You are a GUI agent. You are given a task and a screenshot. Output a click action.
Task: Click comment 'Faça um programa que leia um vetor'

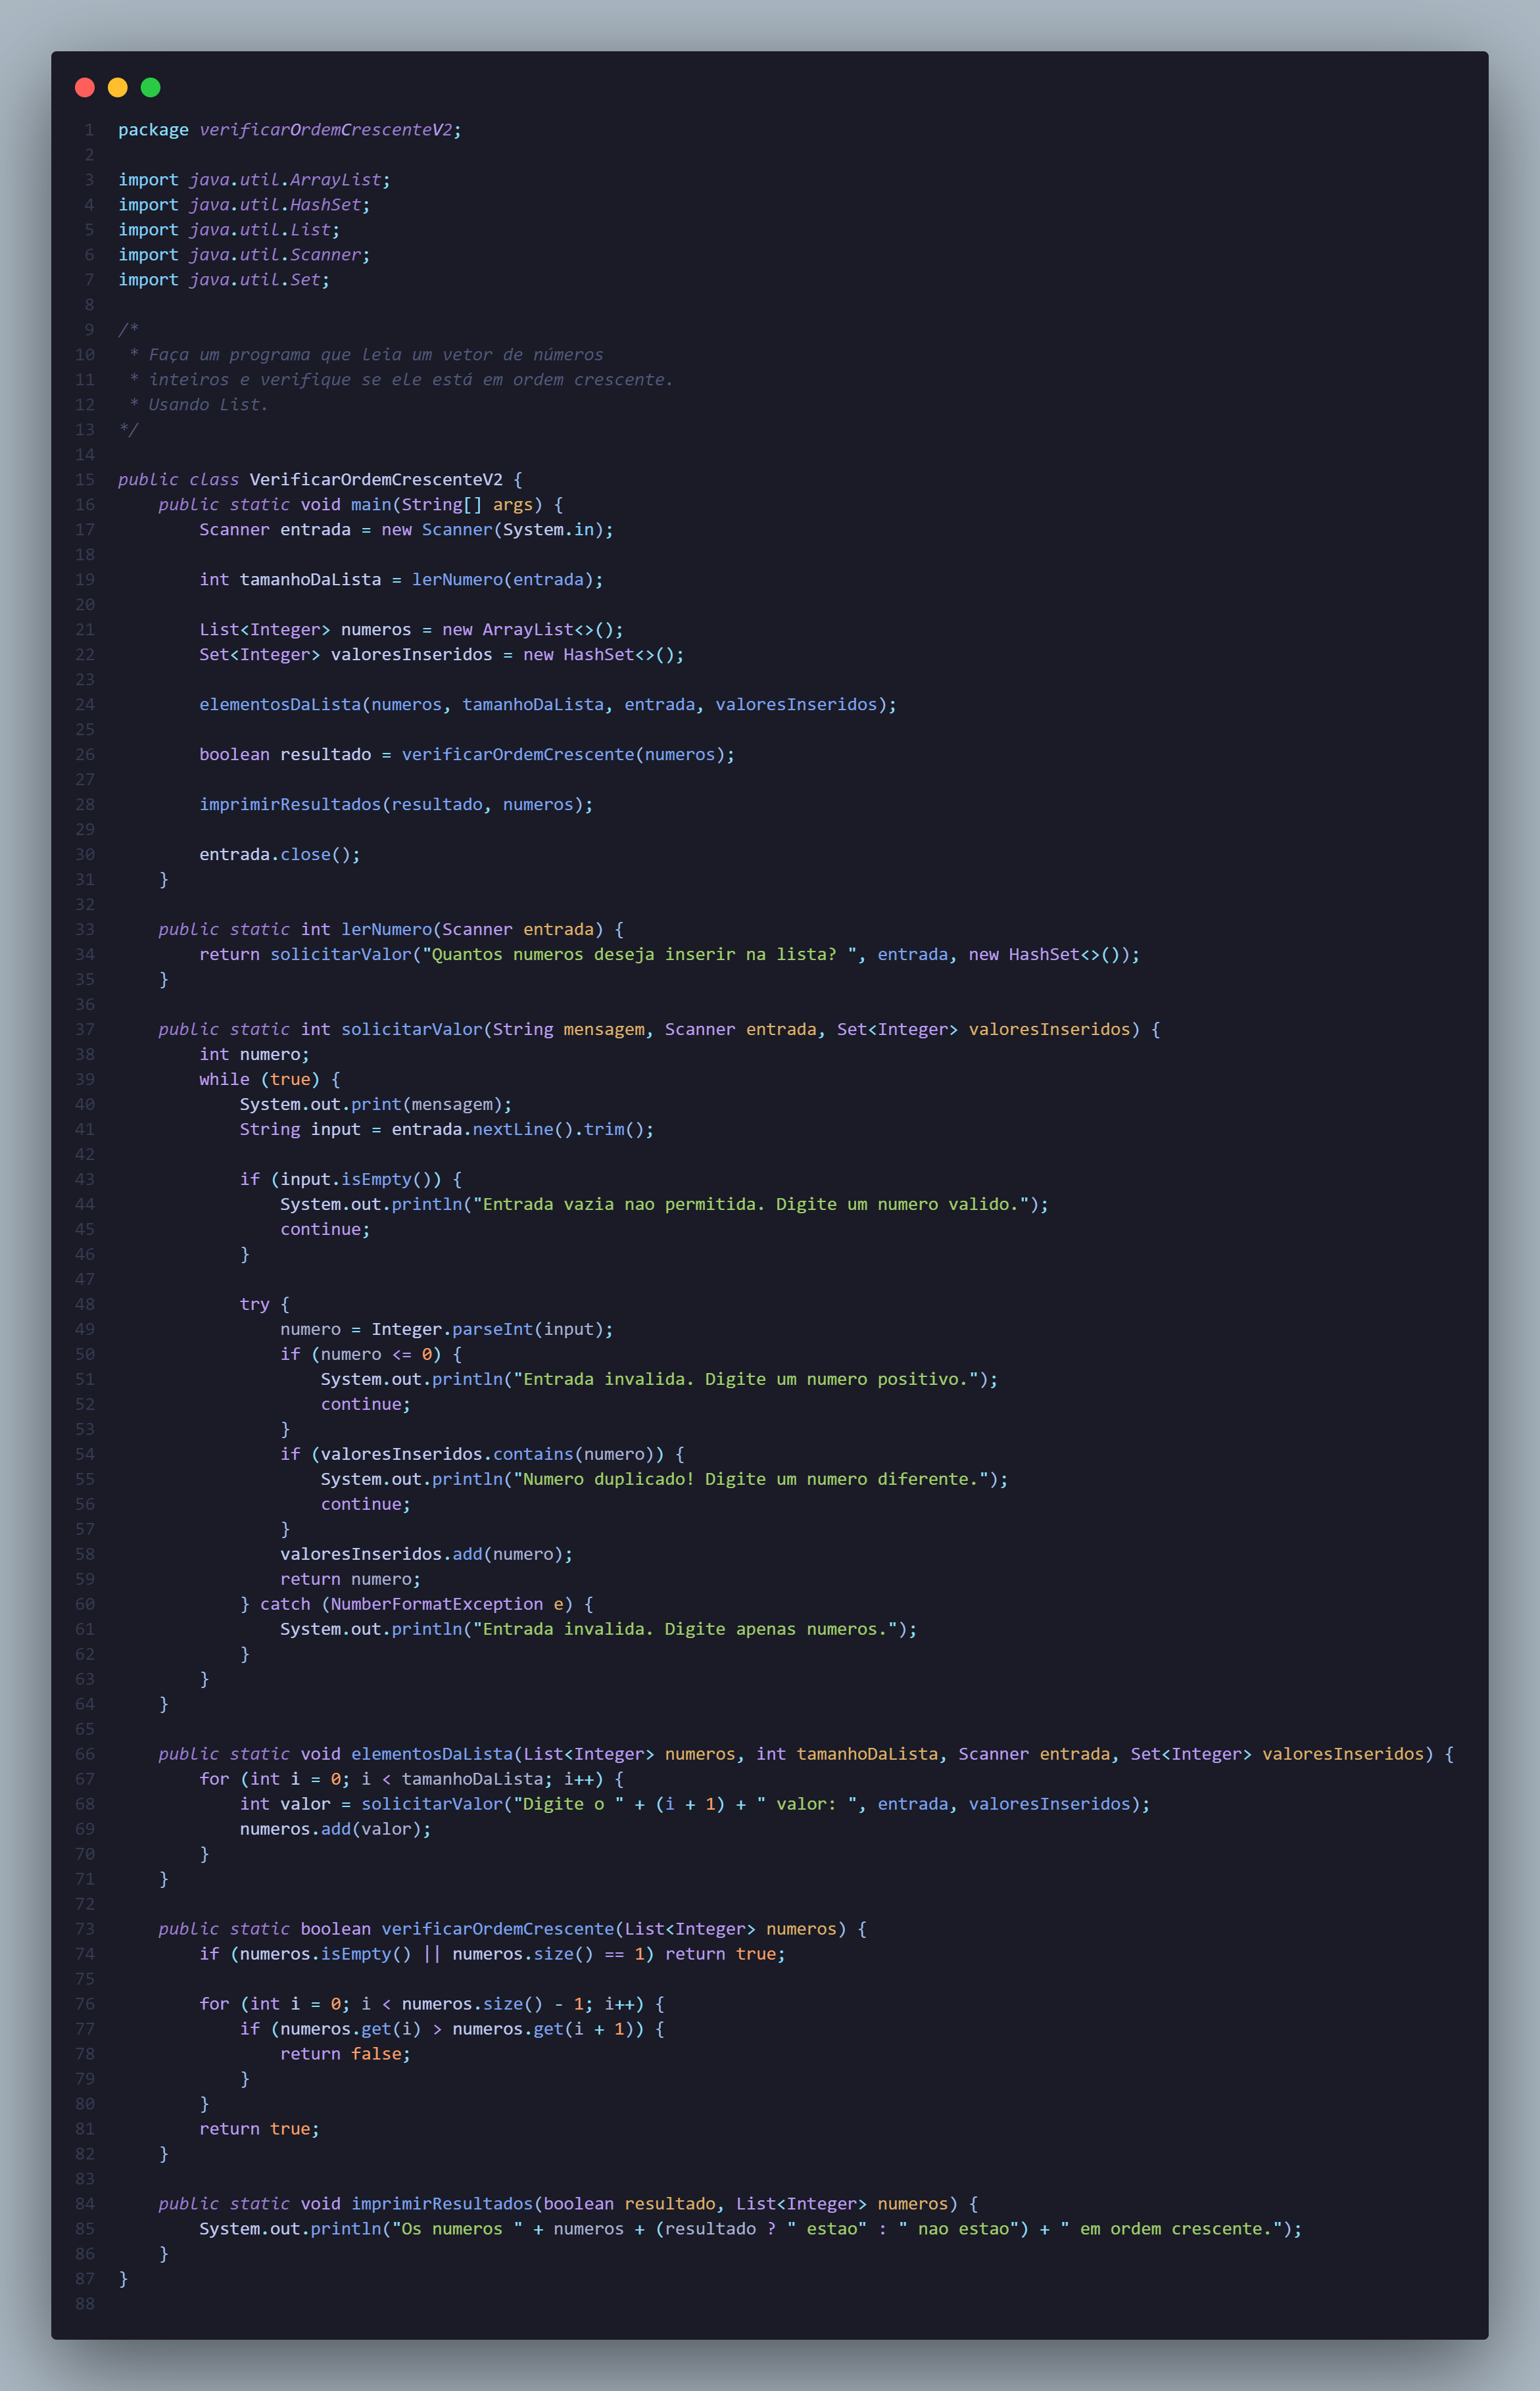[320, 355]
